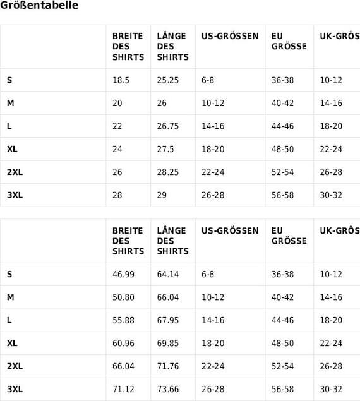Select the LÄNGE DES SHIRTS header in first table
The height and width of the screenshot is (401, 360).
(x=172, y=47)
